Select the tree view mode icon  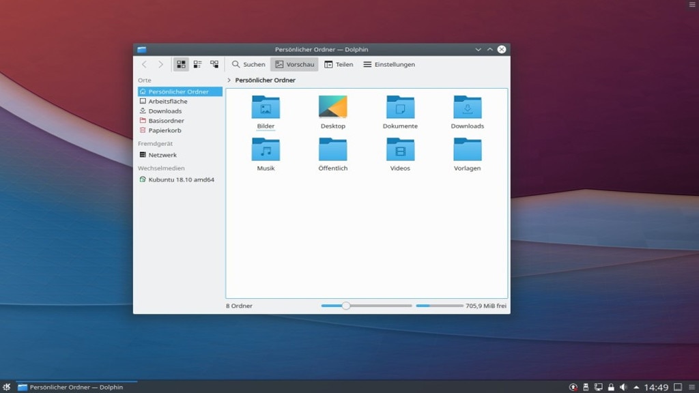click(216, 64)
